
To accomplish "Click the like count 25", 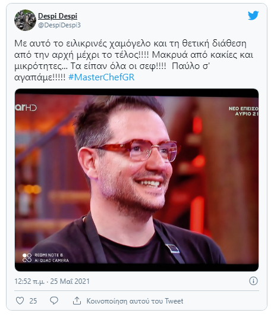I will point(33,301).
